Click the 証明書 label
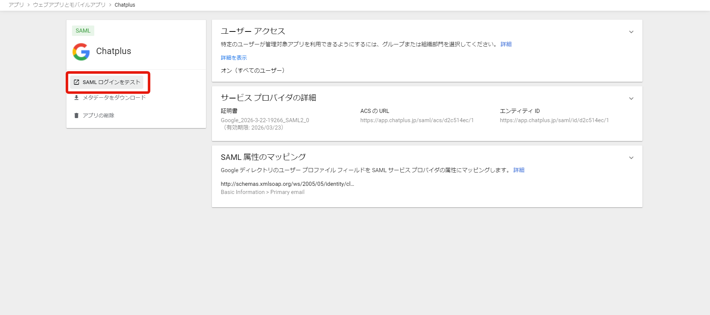The image size is (710, 315). [x=229, y=111]
